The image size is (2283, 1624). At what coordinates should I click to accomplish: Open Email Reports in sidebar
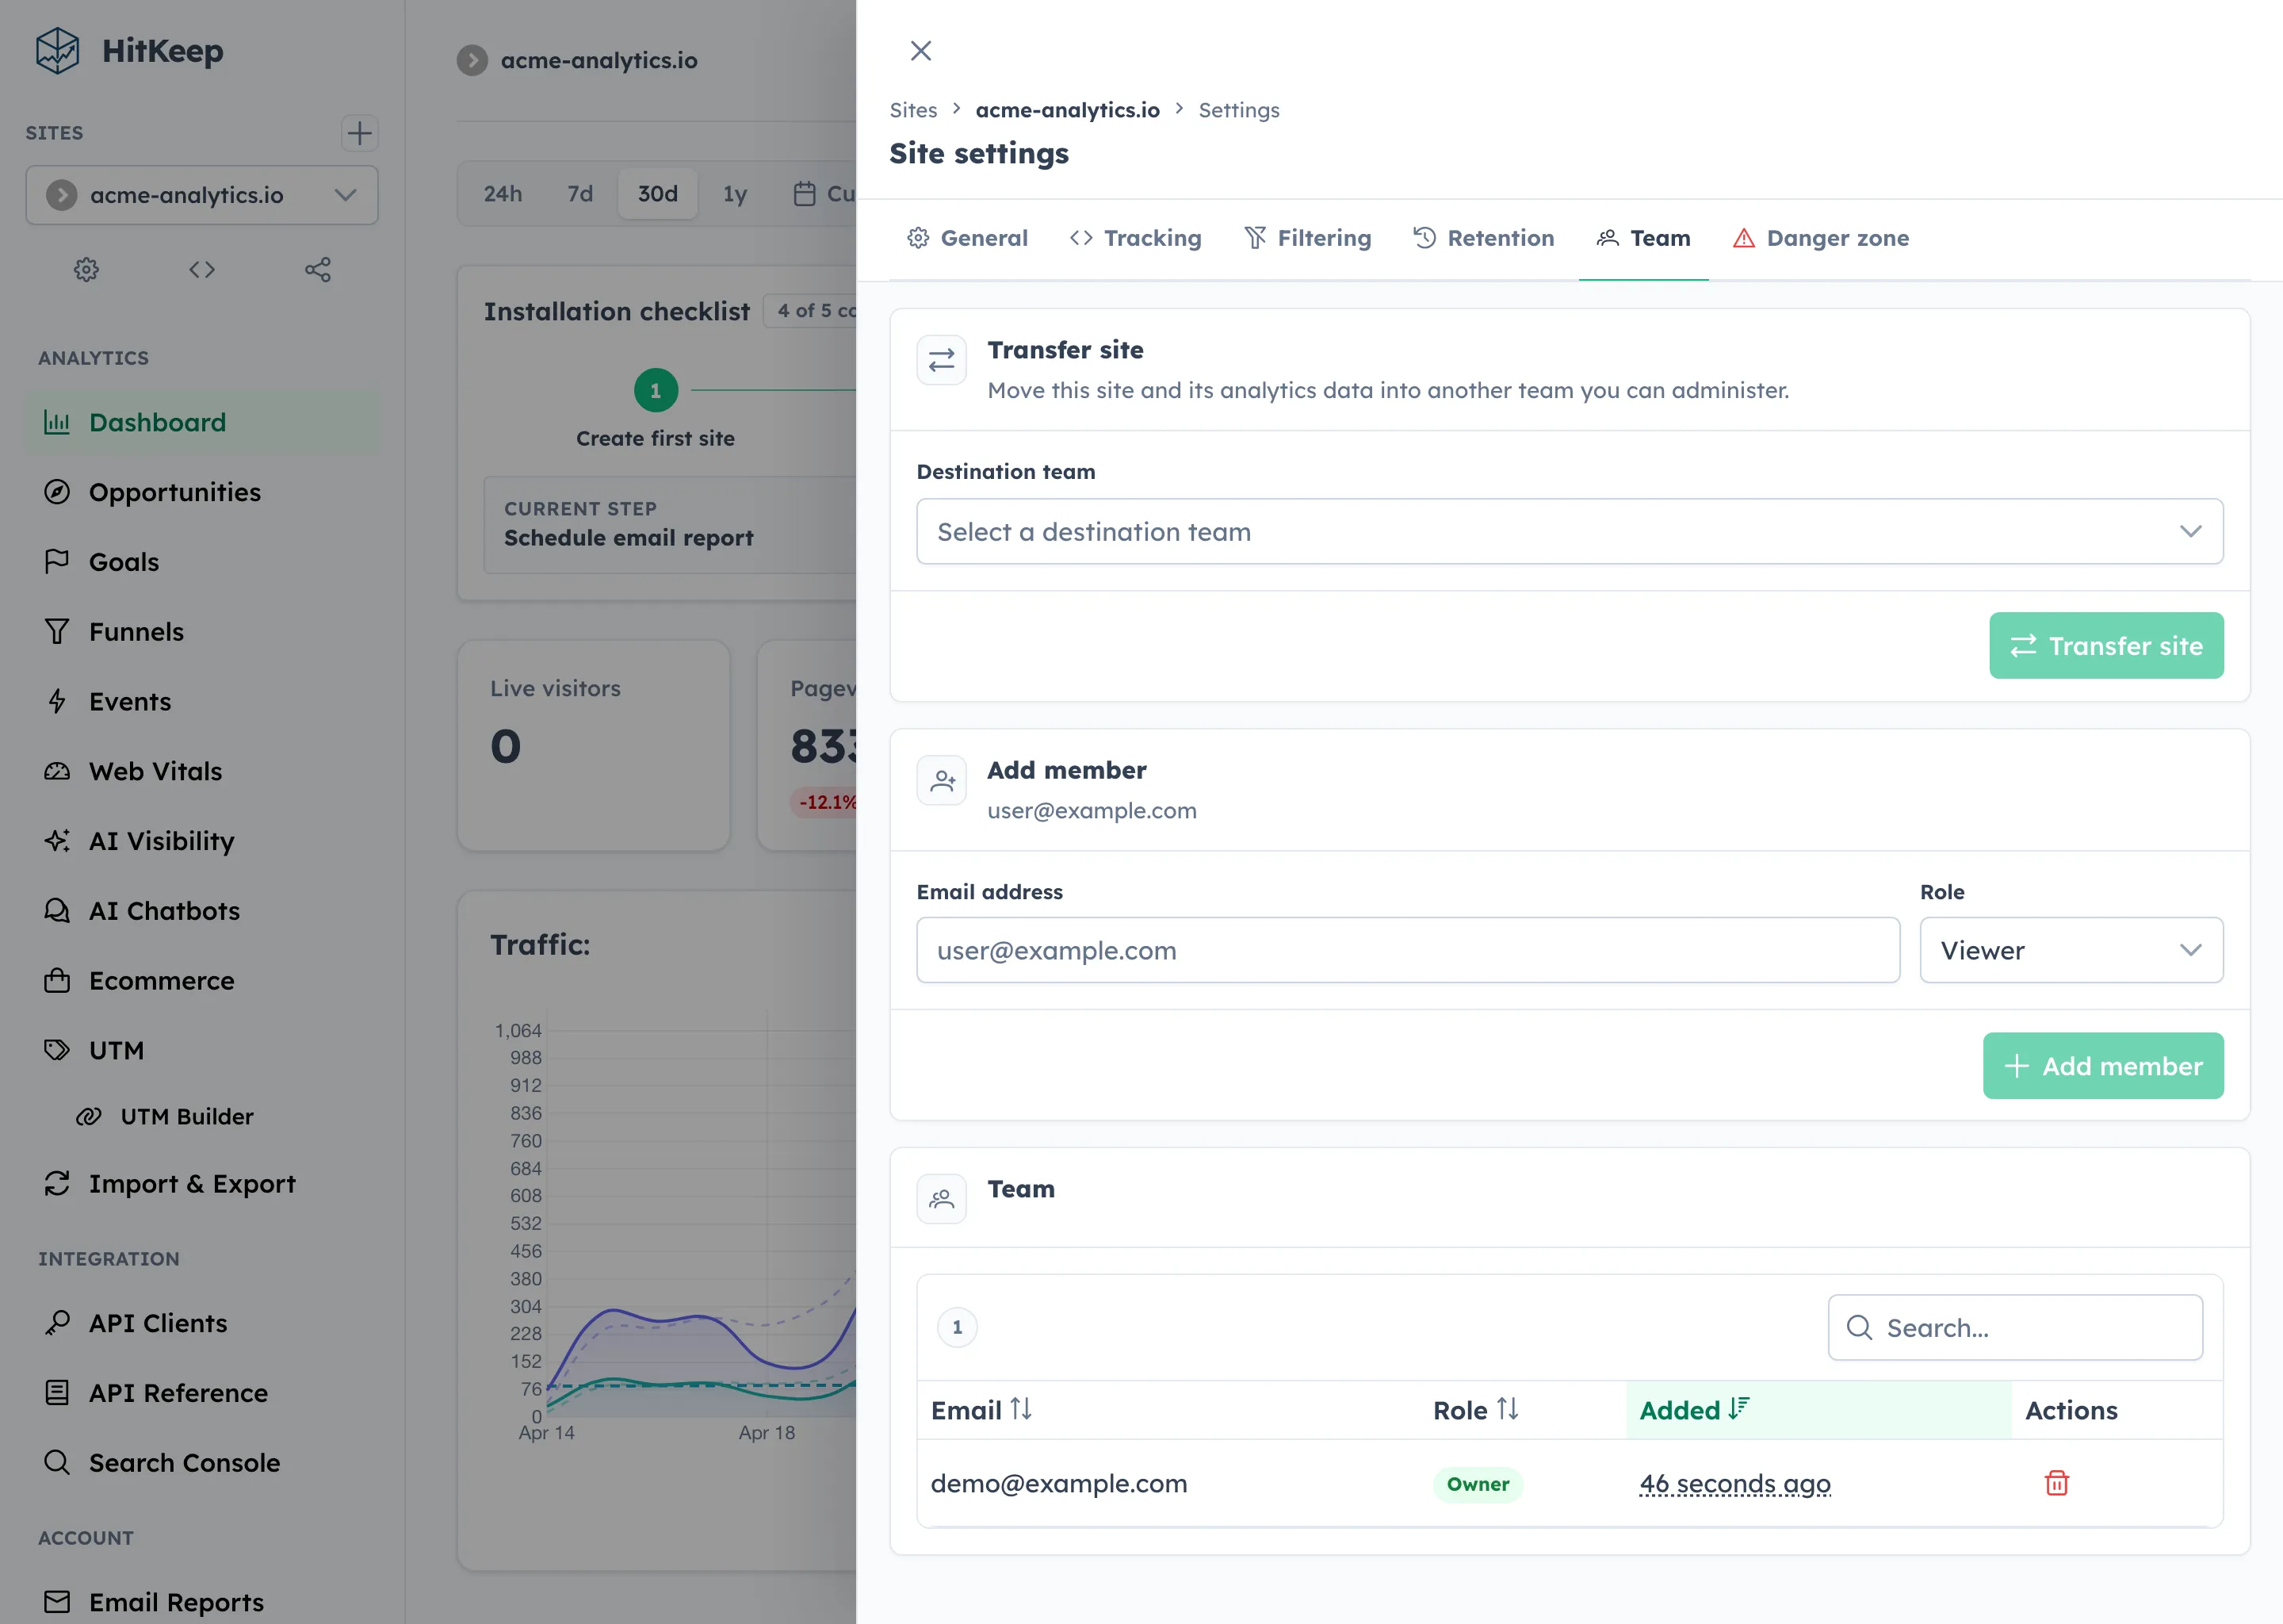coord(202,1602)
